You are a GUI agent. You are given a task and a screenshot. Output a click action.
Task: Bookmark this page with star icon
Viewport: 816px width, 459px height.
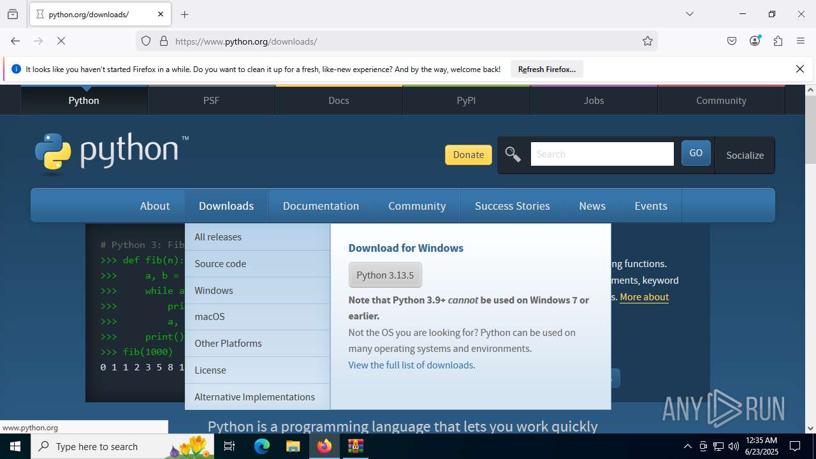tap(648, 41)
